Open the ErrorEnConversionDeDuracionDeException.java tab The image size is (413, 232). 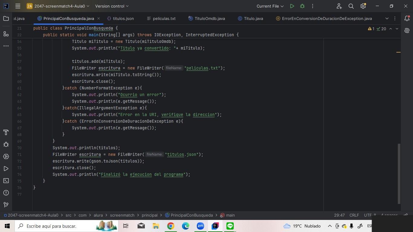324,18
